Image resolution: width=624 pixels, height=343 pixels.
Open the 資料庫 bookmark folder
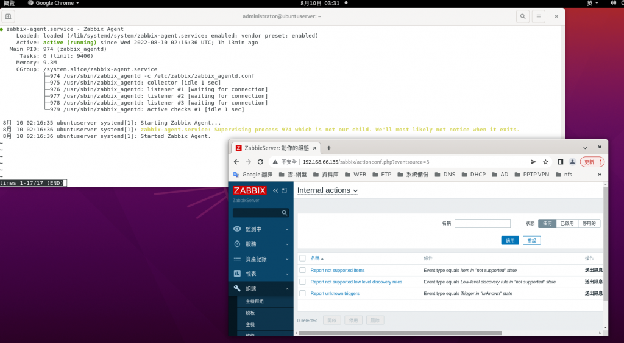(x=326, y=175)
